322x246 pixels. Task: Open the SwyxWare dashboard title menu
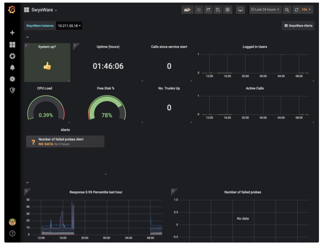[x=44, y=10]
